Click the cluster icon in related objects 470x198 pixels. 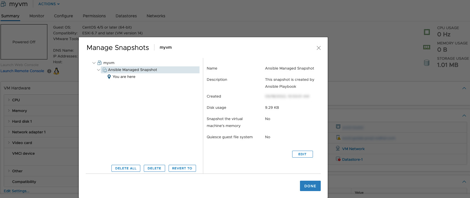click(338, 127)
